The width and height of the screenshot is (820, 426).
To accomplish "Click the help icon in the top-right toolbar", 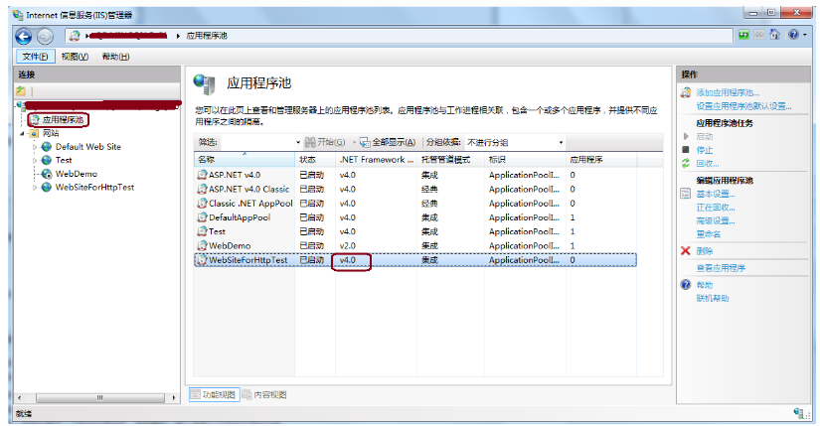I will (792, 35).
